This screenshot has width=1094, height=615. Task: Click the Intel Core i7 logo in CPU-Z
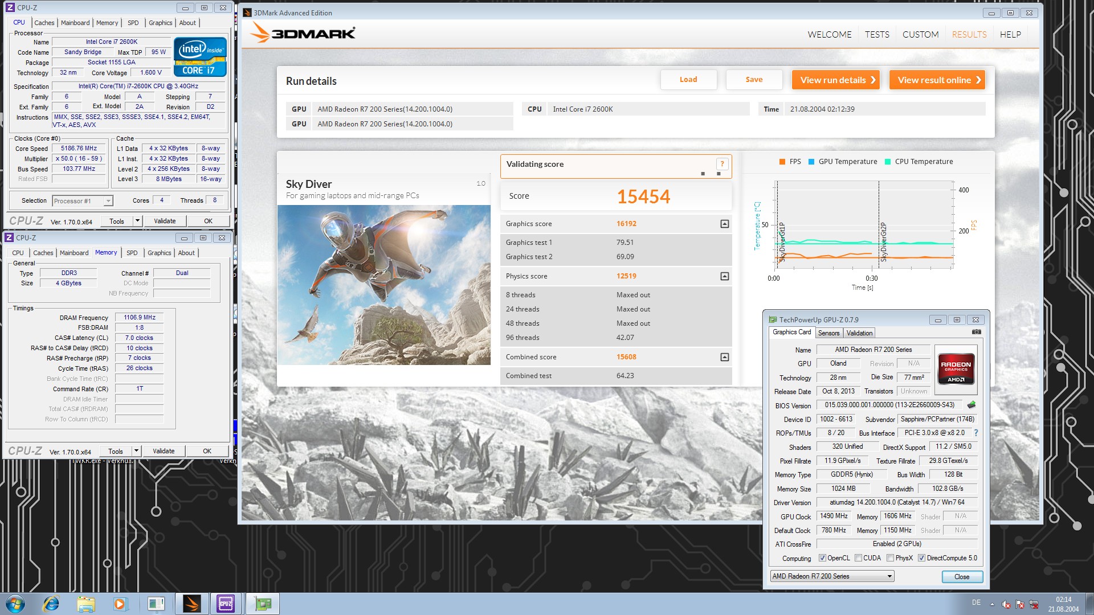point(200,57)
